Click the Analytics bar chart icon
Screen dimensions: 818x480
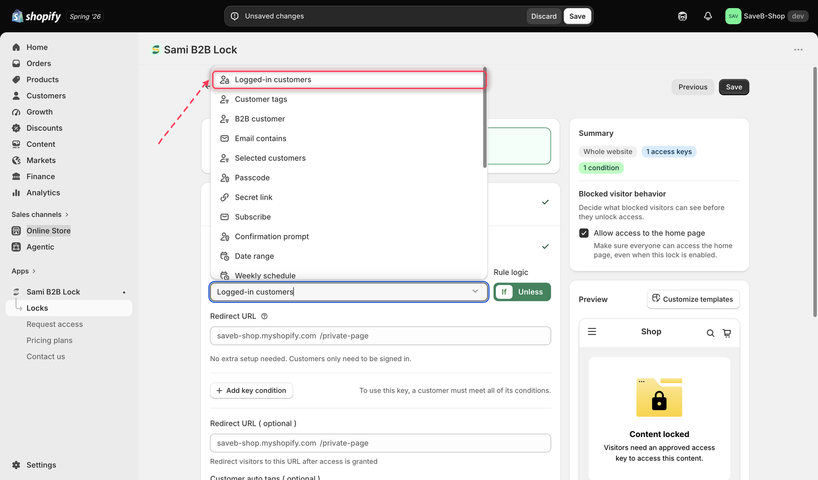[16, 193]
